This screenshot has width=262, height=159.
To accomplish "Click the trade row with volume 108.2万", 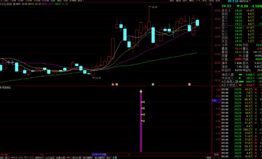I will pos(242,130).
